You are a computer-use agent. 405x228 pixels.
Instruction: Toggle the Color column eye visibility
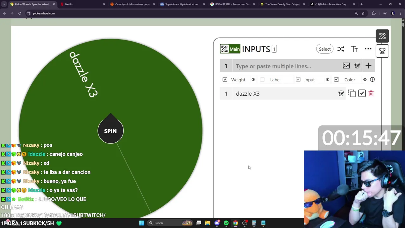365,80
